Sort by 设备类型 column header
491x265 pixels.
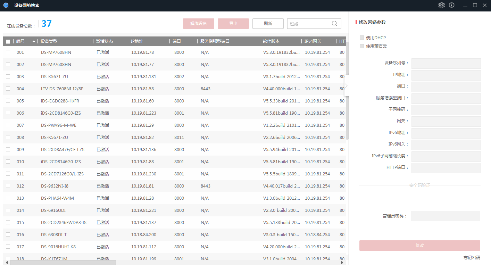49,41
